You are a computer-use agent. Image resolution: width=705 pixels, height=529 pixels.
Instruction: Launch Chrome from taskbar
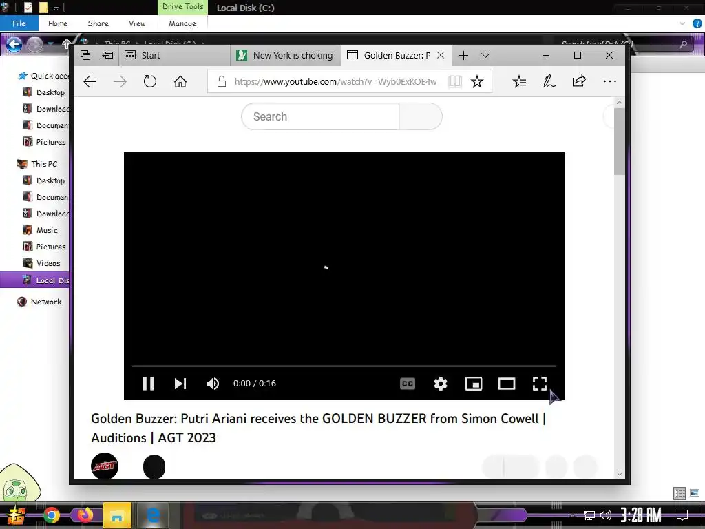coord(51,515)
